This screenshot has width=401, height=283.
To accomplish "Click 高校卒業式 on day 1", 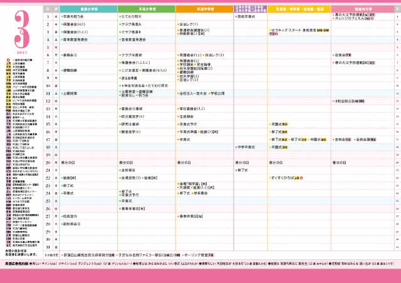I will [246, 17].
